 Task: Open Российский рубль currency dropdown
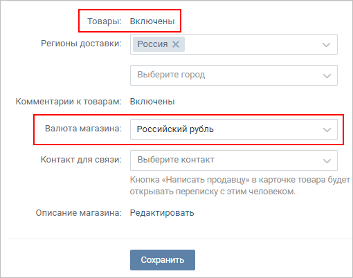tap(234, 129)
